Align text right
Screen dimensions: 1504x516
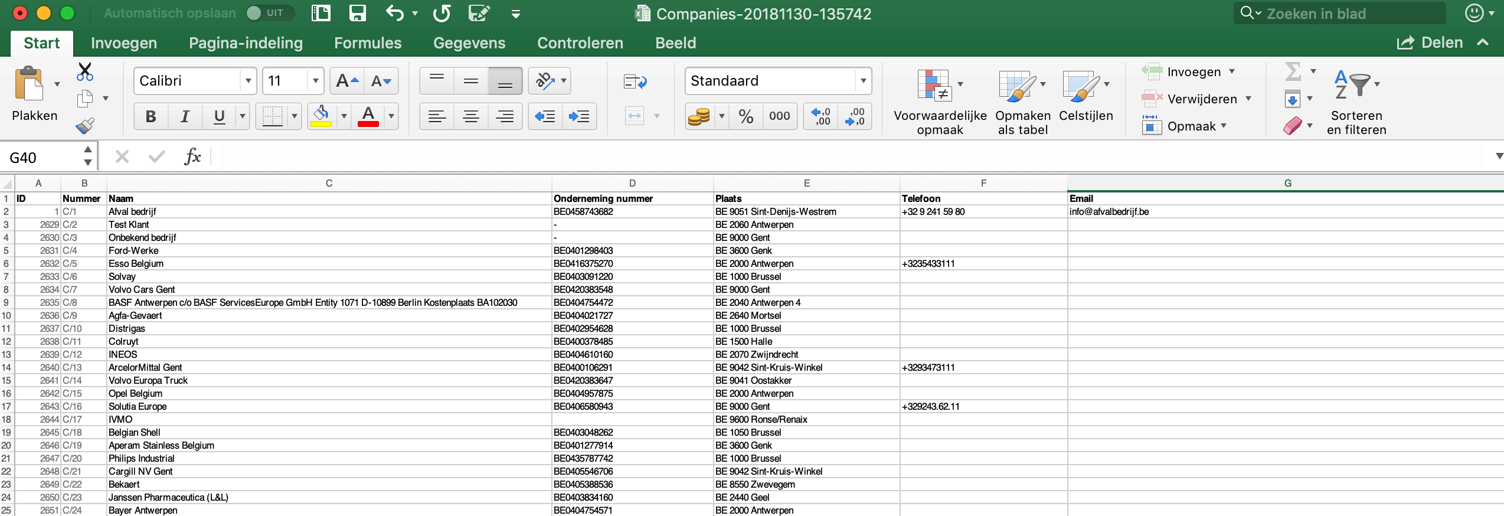coord(505,116)
